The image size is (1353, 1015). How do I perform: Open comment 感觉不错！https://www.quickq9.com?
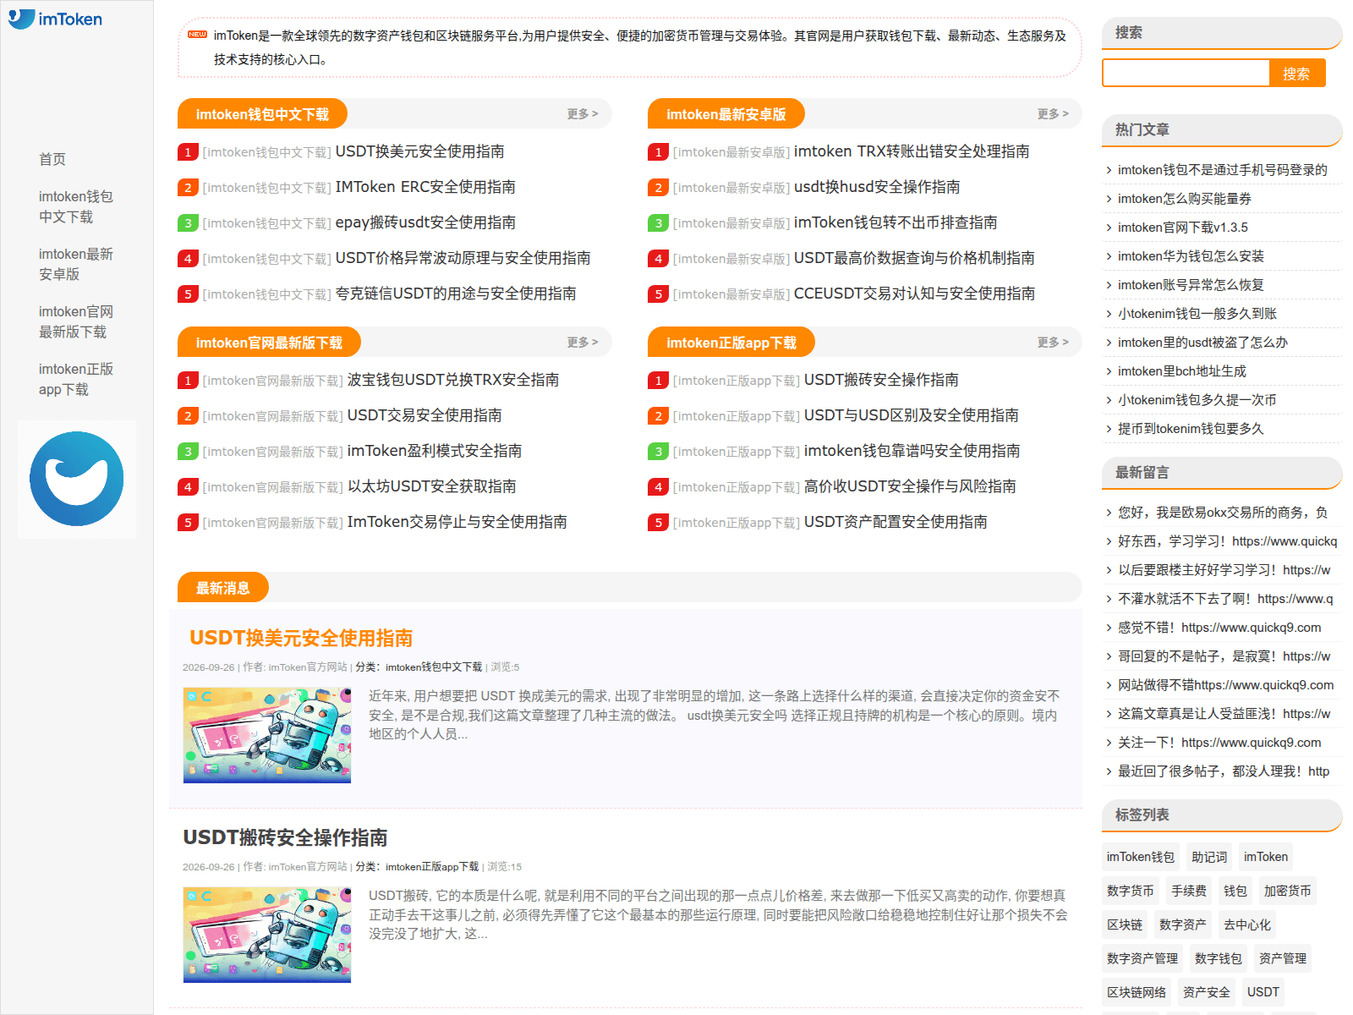(1219, 628)
